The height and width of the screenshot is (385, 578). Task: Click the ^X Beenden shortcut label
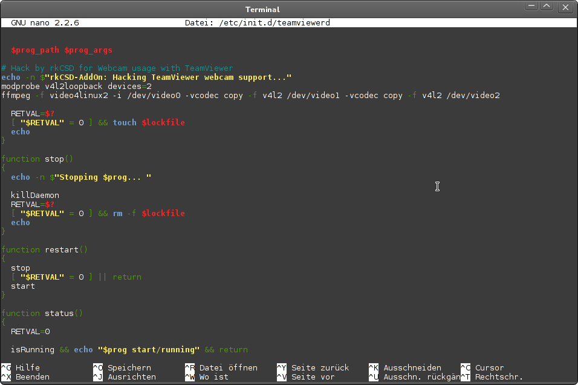[x=25, y=377]
